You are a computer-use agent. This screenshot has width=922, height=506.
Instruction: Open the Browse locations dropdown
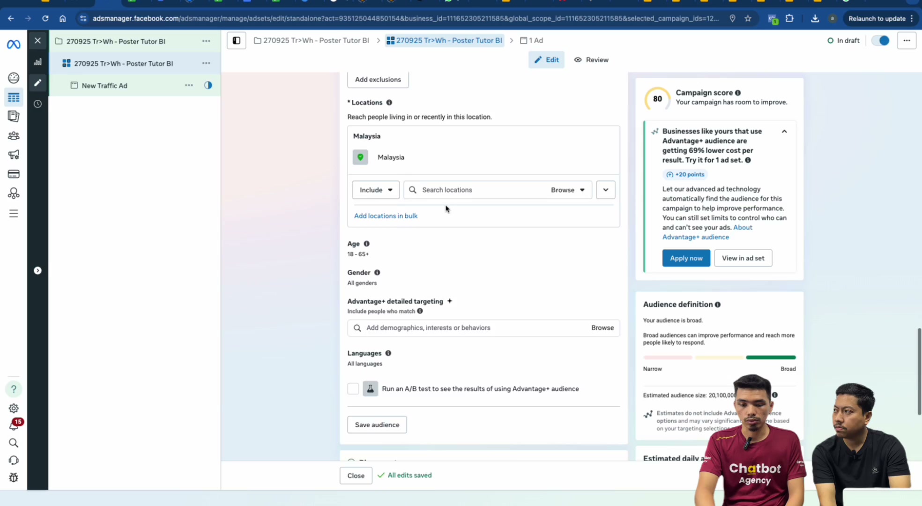pos(568,190)
